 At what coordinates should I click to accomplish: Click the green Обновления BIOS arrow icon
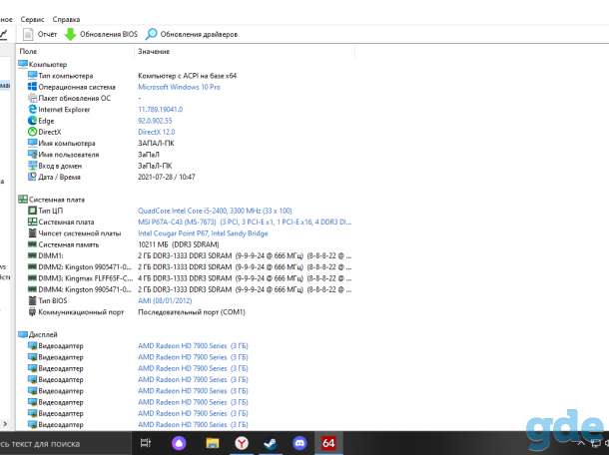click(70, 34)
